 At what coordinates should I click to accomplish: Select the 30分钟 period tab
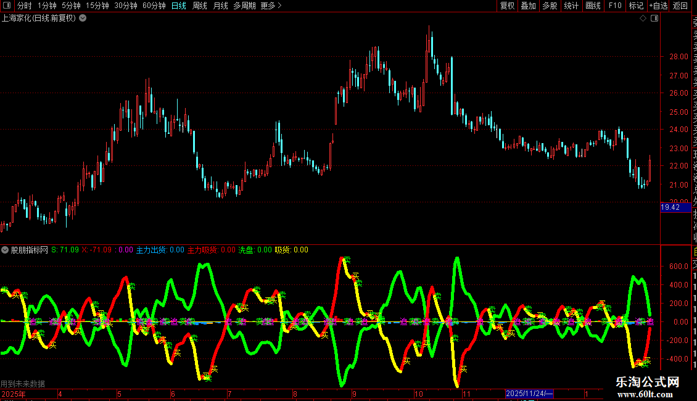pos(126,6)
